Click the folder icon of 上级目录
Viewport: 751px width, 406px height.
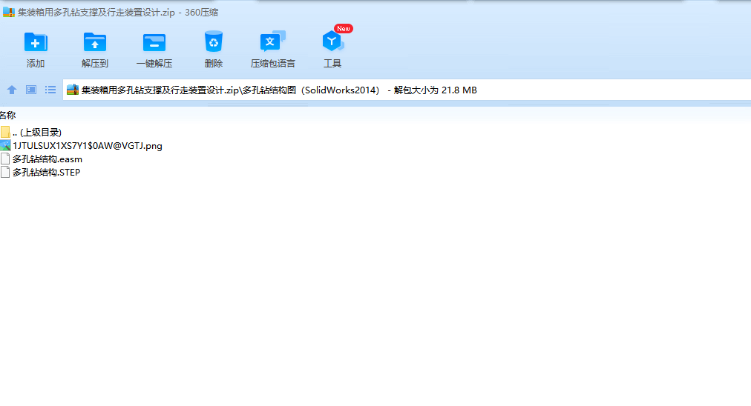(5, 132)
